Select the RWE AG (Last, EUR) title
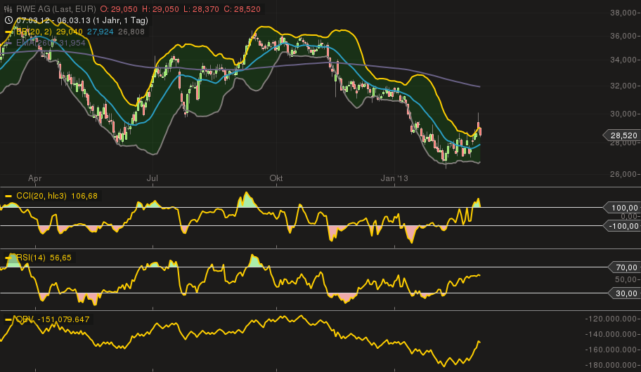The width and height of the screenshot is (641, 372). pyautogui.click(x=56, y=9)
